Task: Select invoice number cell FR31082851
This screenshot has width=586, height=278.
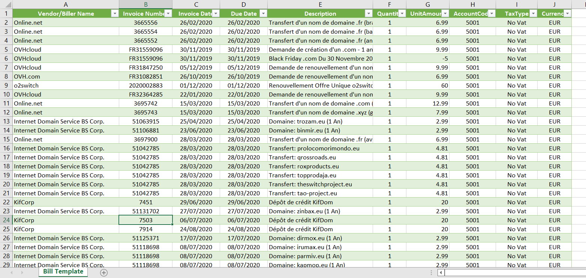Action: (146, 76)
